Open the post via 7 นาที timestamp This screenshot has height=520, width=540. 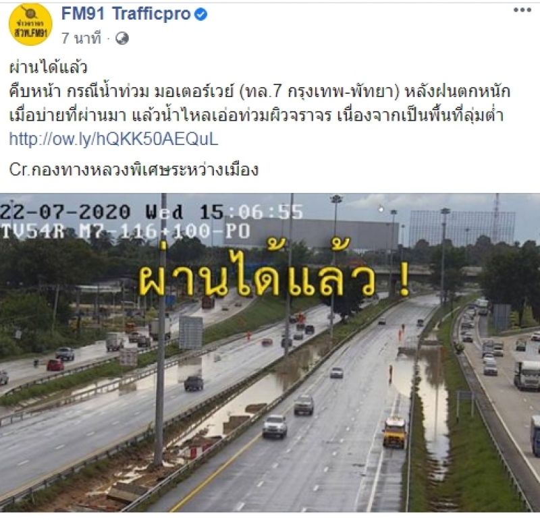(81, 38)
